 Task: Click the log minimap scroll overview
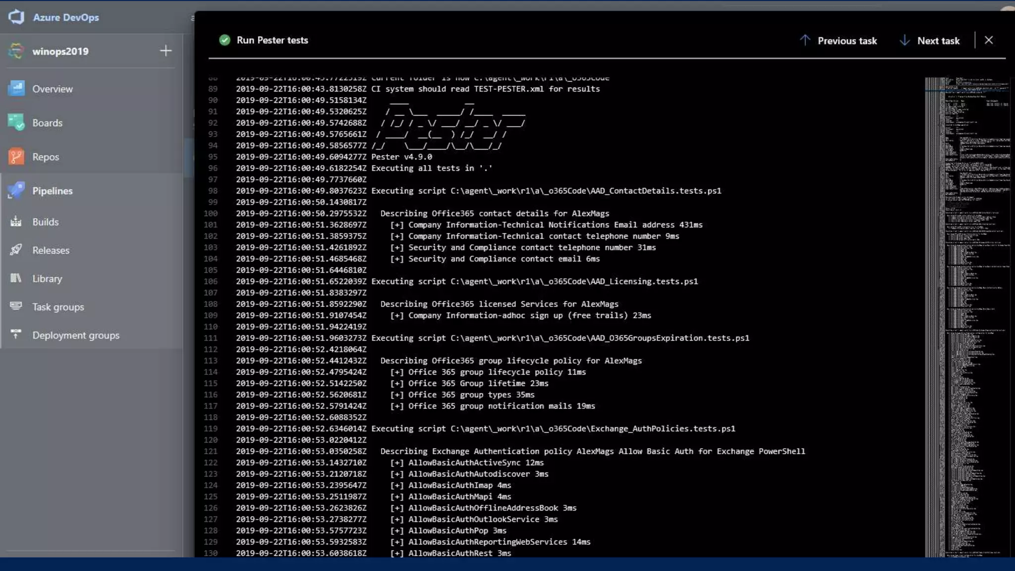(x=966, y=317)
